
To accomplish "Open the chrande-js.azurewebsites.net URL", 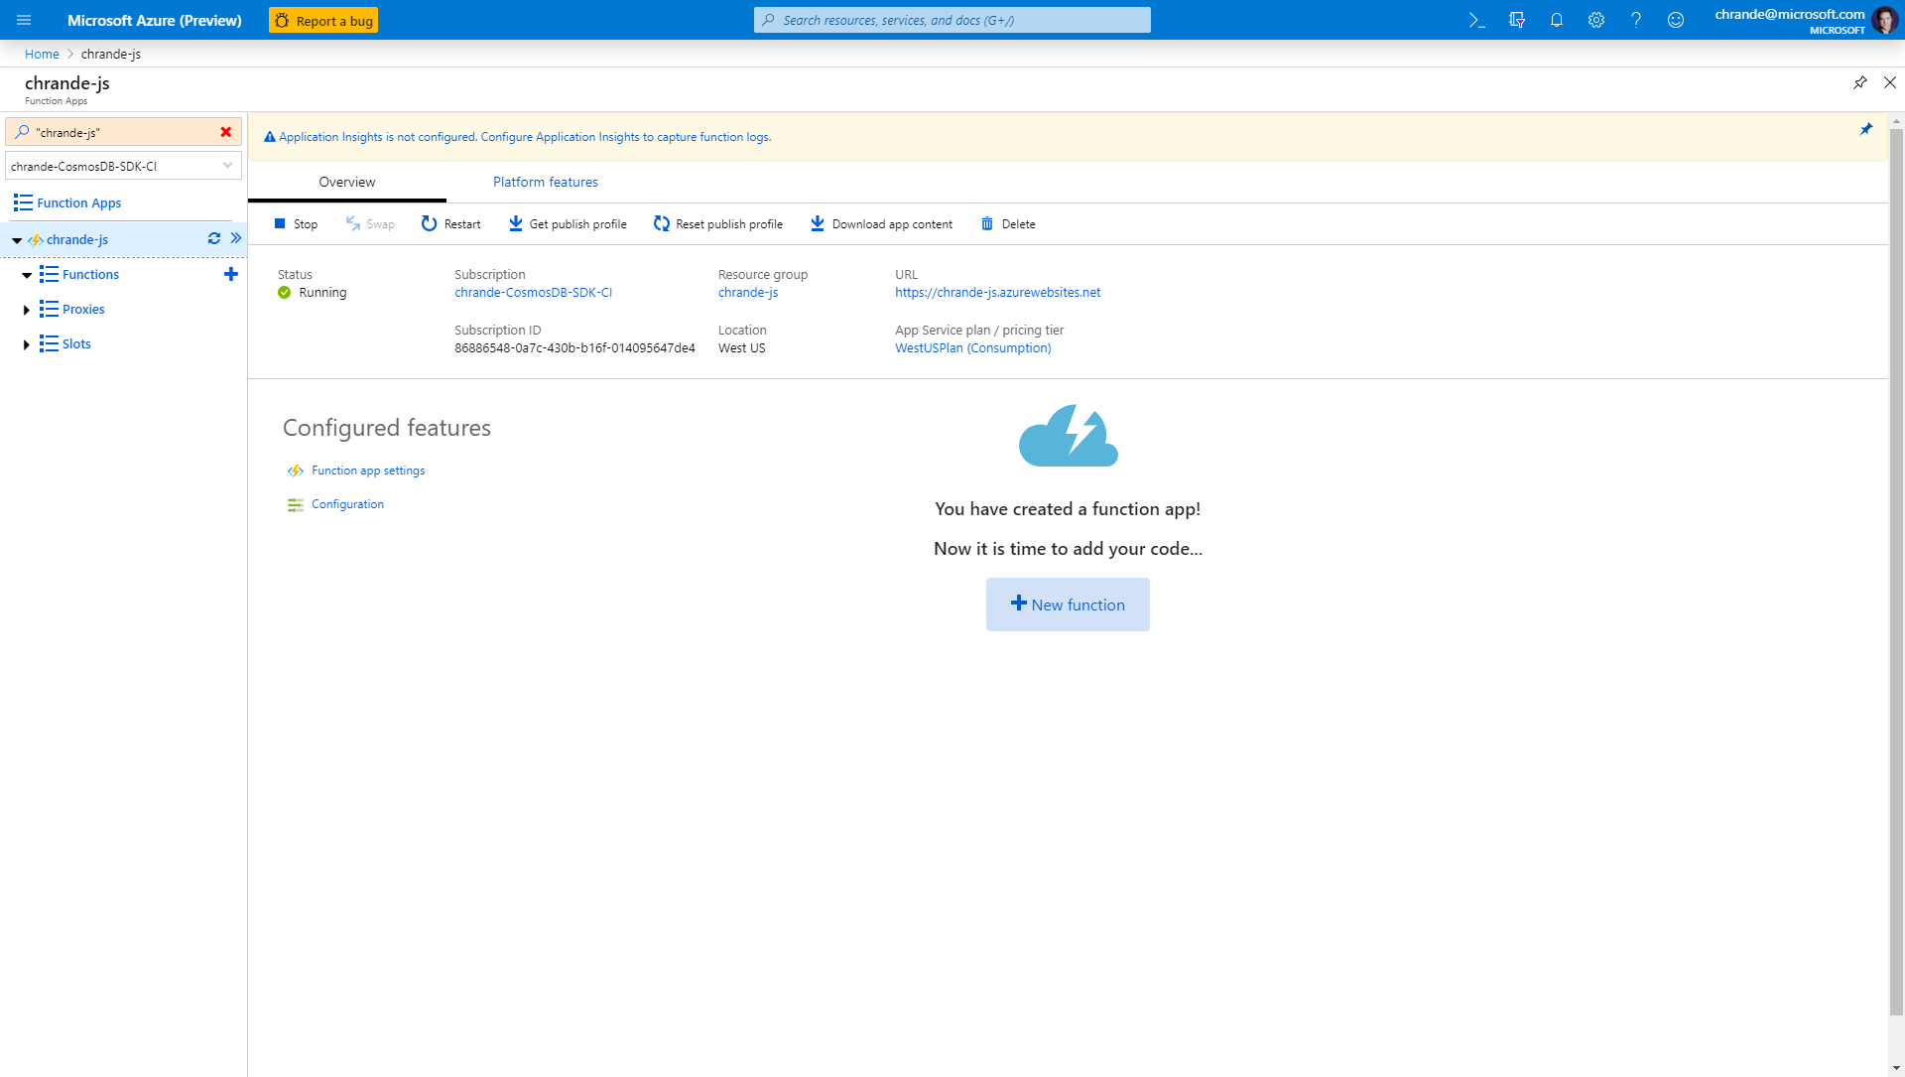I will (x=997, y=292).
